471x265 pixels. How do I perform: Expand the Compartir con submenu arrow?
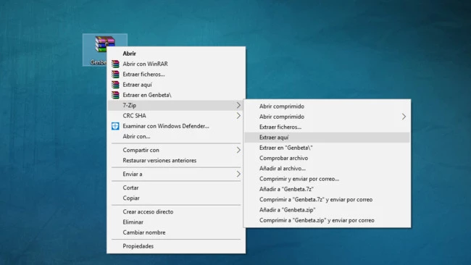[x=238, y=150]
